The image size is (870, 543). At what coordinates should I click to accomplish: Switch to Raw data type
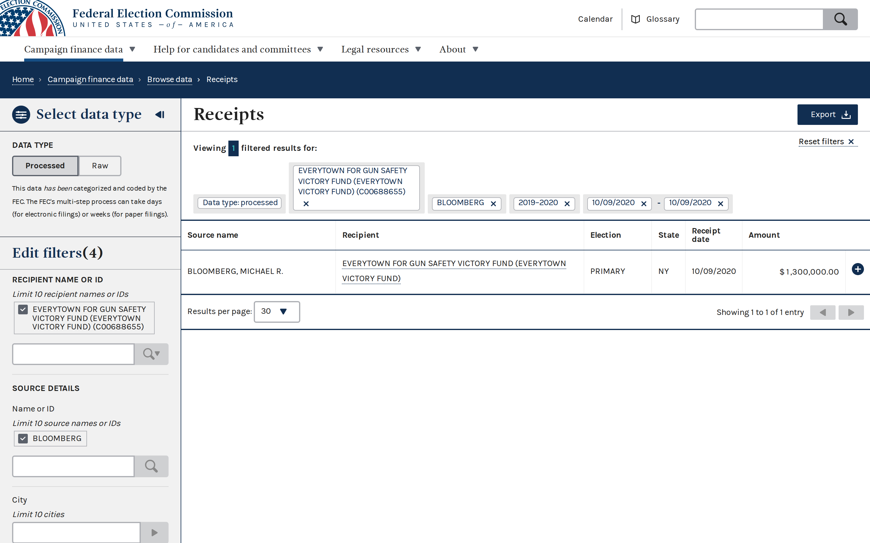(100, 166)
